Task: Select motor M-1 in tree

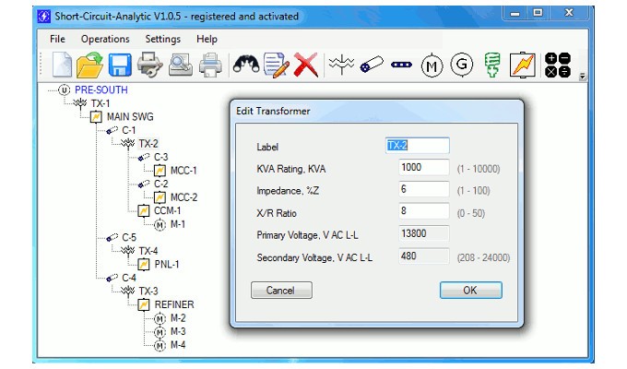Action: pos(178,224)
